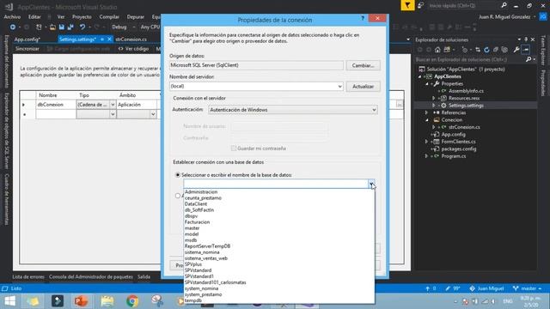Open the vertical Team Explorer side tab
Viewport: 550px width, 309px height.
click(x=543, y=50)
